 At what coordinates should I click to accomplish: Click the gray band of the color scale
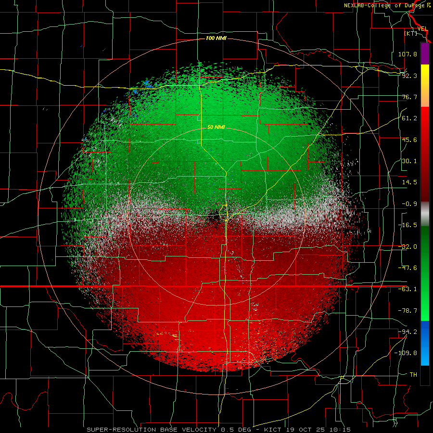click(425, 214)
